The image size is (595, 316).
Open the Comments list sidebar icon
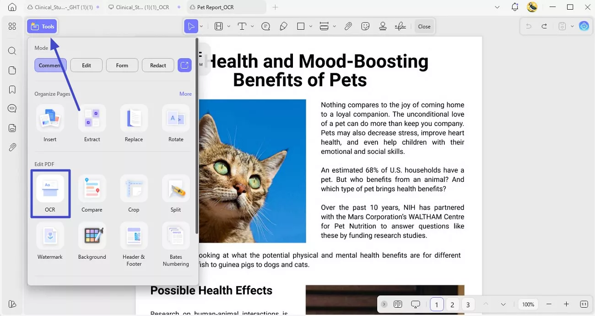point(12,109)
